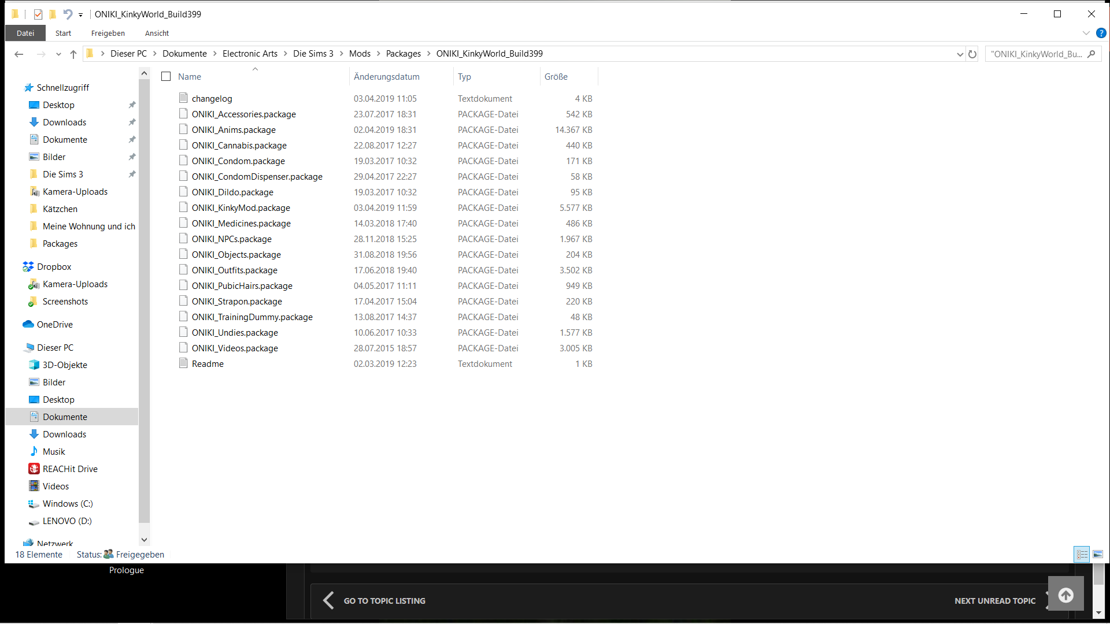Image resolution: width=1110 pixels, height=624 pixels.
Task: Select Musik folder in navigation pane
Action: pyautogui.click(x=54, y=451)
